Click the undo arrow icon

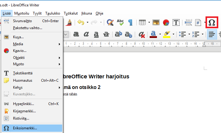pos(80,22)
